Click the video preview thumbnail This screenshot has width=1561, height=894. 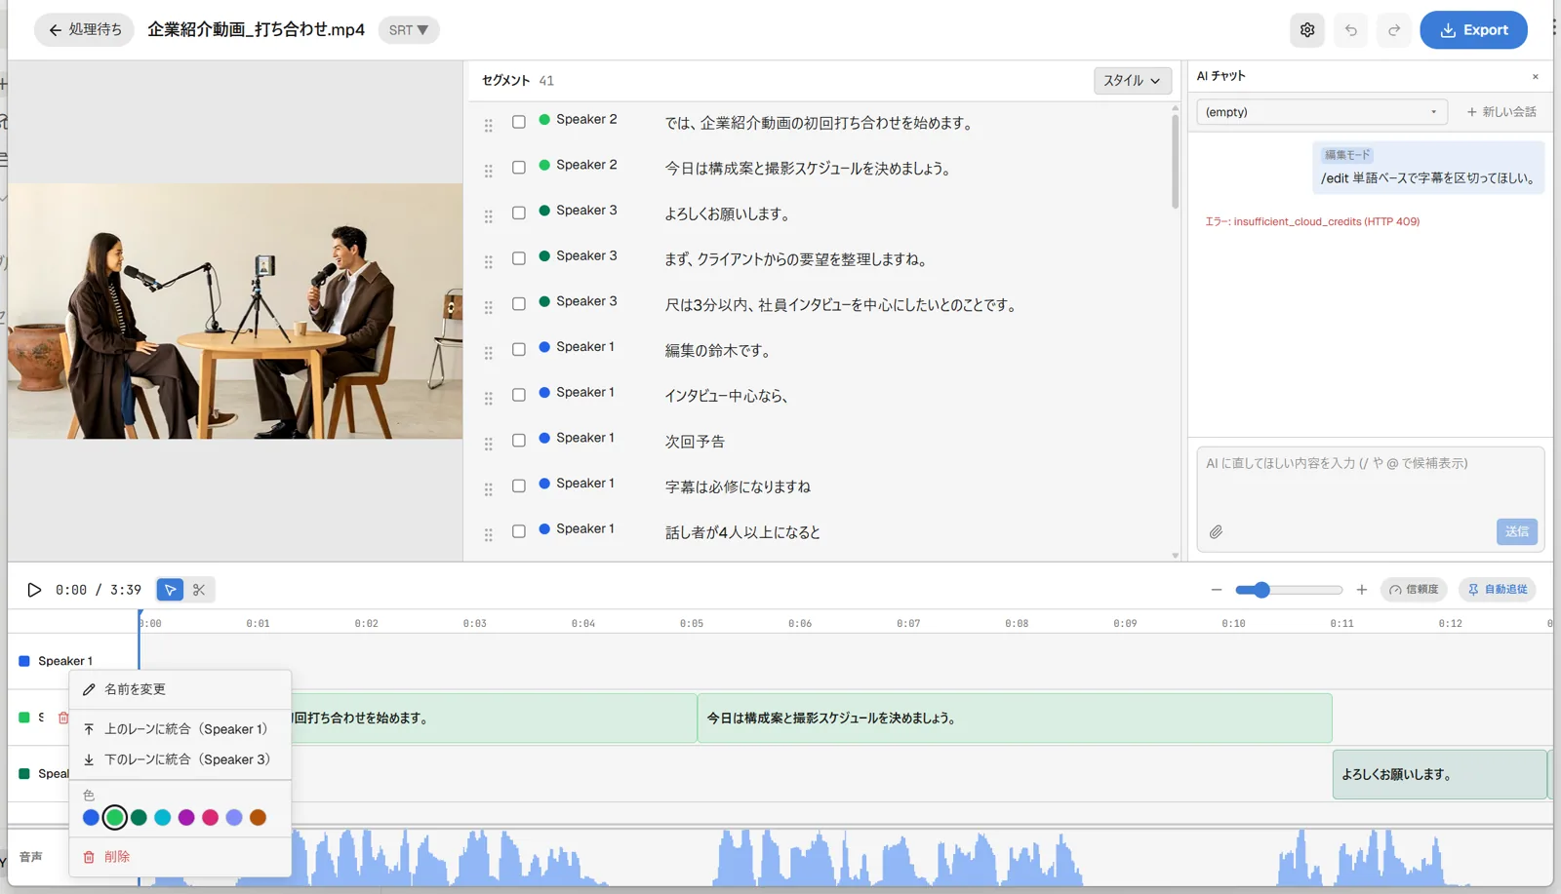235,311
